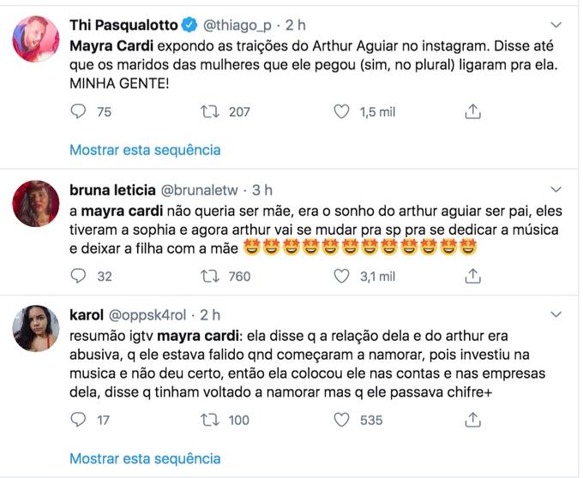The height and width of the screenshot is (478, 583).
Task: Share karol's tweet
Action: point(472,420)
